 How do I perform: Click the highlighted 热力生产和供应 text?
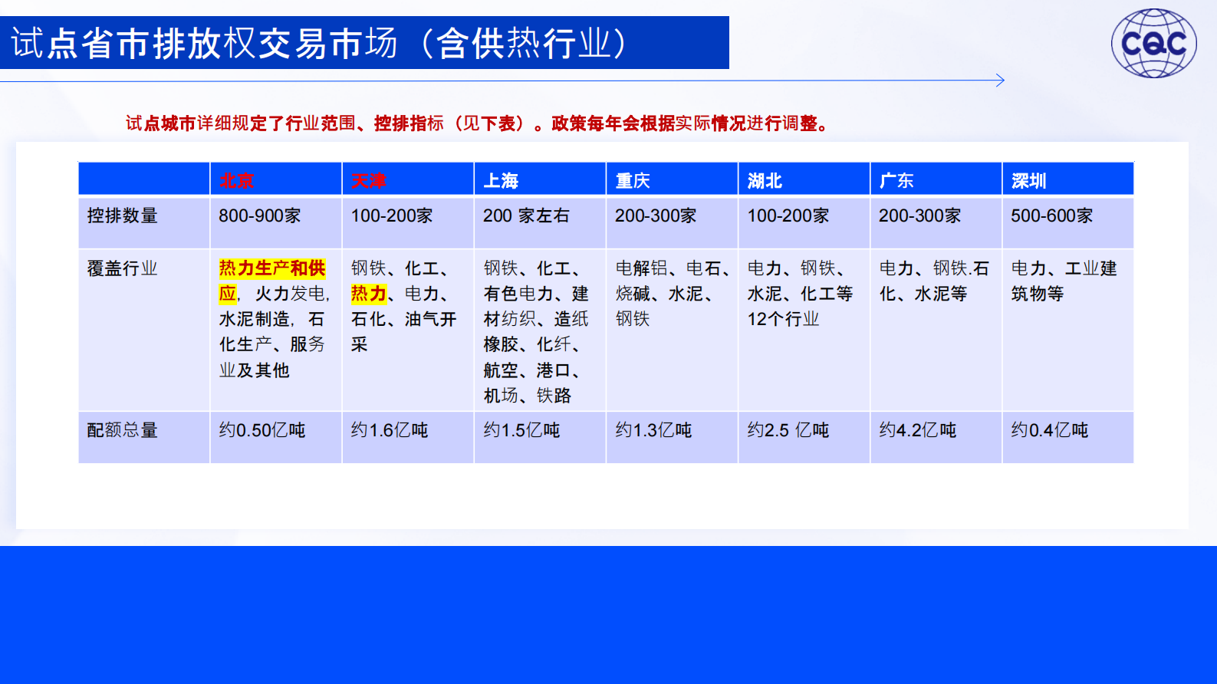[272, 281]
